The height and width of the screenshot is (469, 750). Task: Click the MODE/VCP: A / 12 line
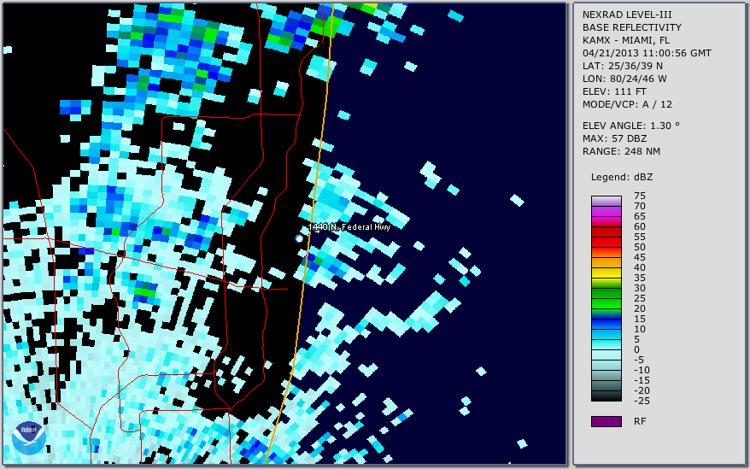(627, 104)
